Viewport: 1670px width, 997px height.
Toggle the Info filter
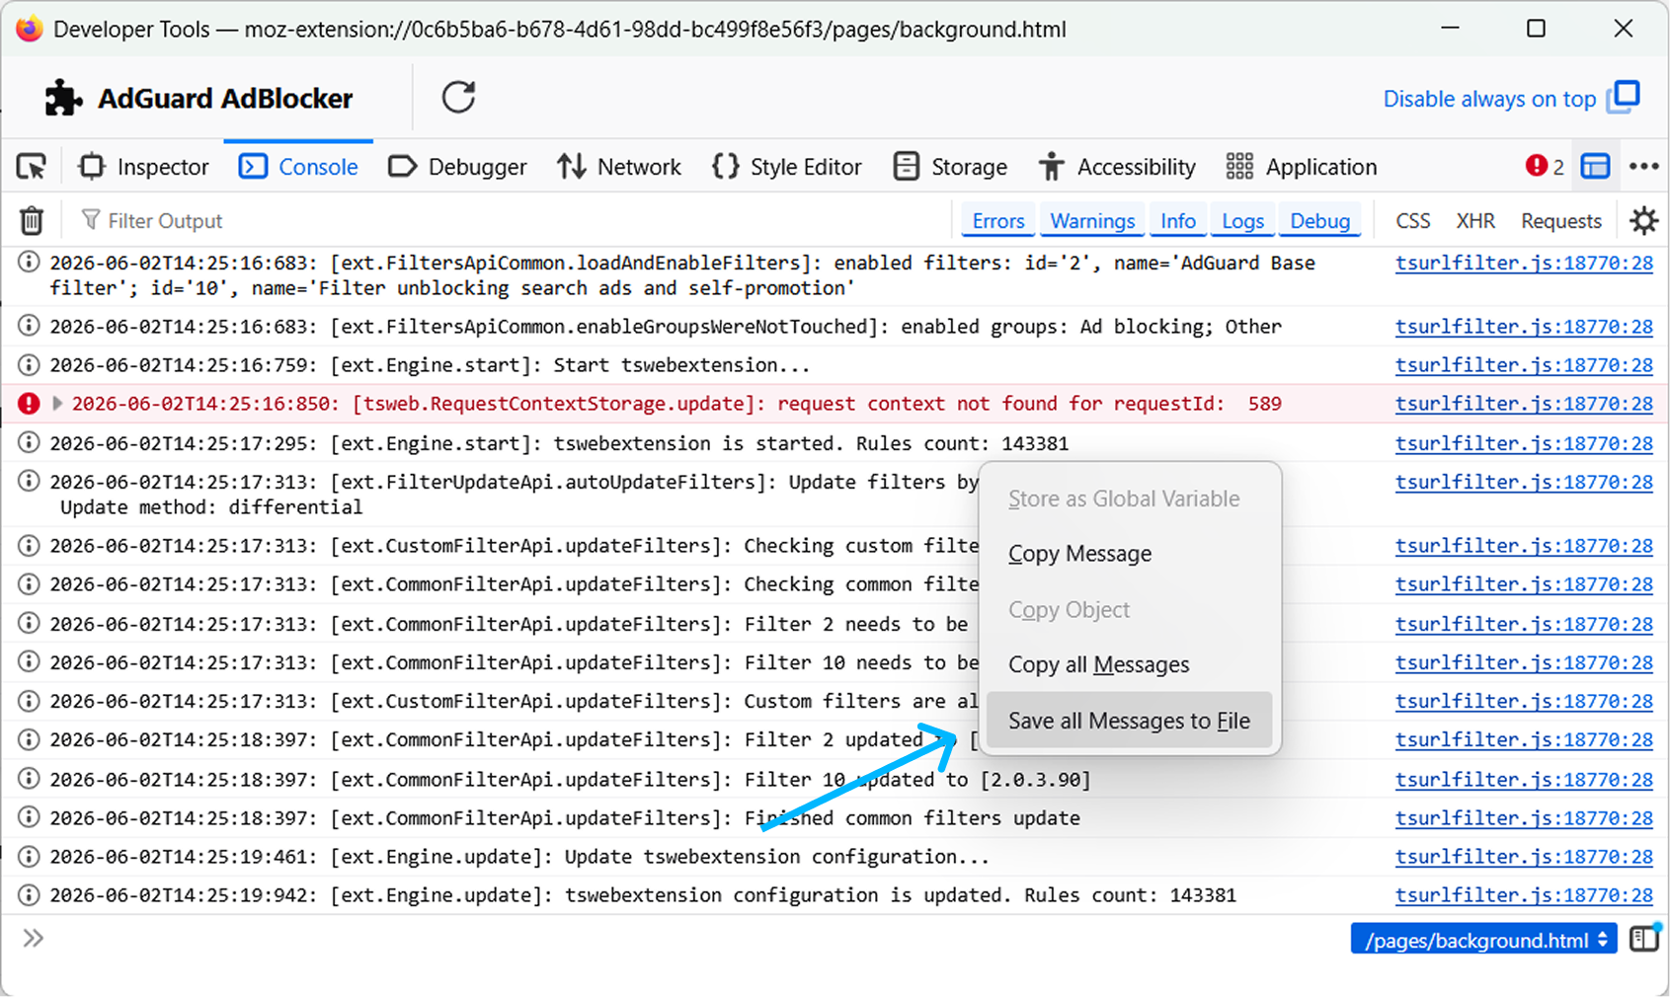pos(1178,220)
